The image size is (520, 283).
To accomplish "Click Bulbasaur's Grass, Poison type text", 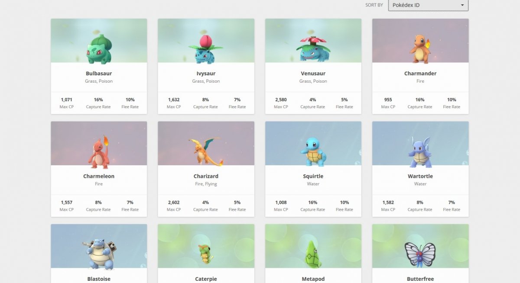I will (x=99, y=81).
